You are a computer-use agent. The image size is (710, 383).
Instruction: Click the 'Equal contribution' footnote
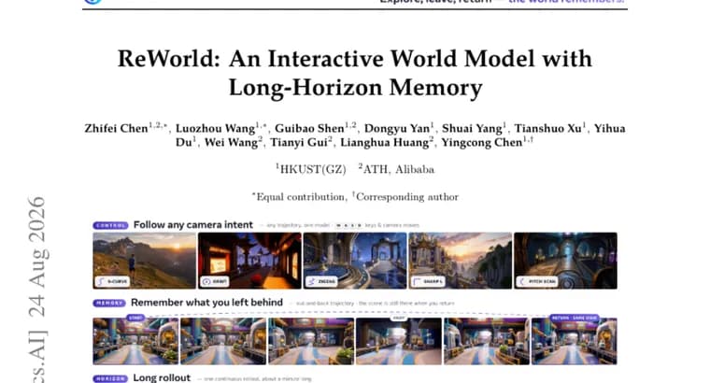[300, 197]
